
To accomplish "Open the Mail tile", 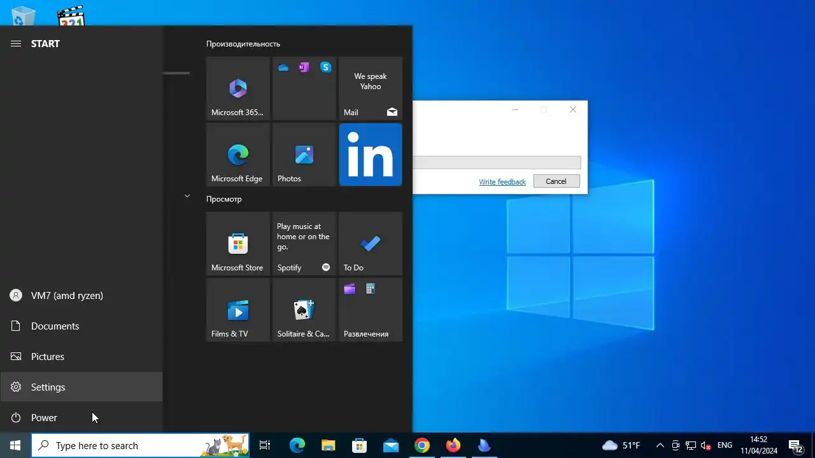I will point(371,88).
